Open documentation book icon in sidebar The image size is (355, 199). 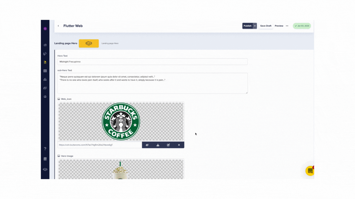coord(45,159)
